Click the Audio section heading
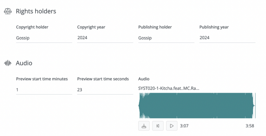Image resolution: width=266 pixels, height=136 pixels. click(24, 63)
